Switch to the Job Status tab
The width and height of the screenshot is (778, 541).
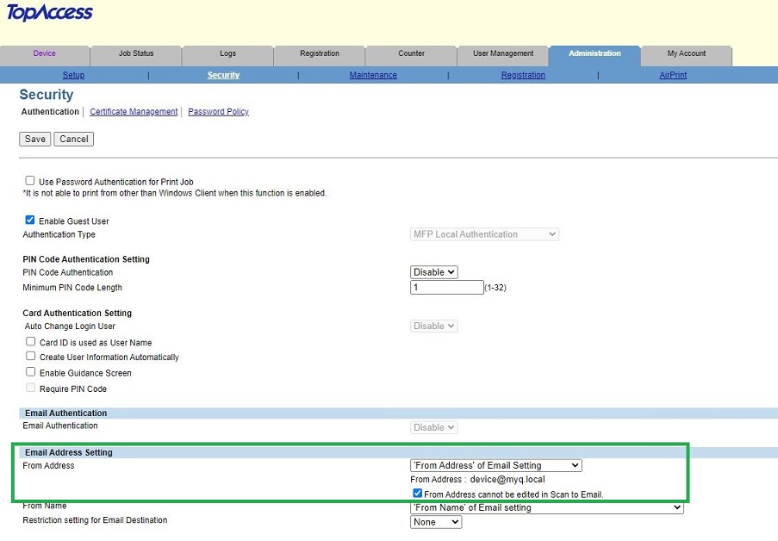(x=135, y=55)
